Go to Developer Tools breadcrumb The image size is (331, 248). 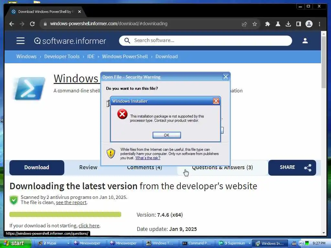[62, 57]
